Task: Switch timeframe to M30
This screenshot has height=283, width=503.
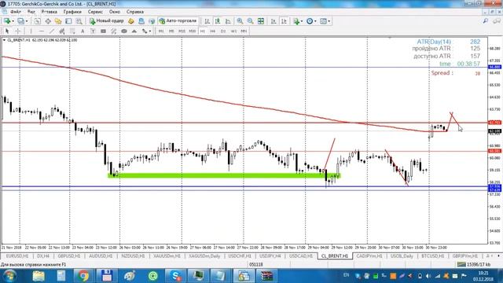Action: [192, 31]
